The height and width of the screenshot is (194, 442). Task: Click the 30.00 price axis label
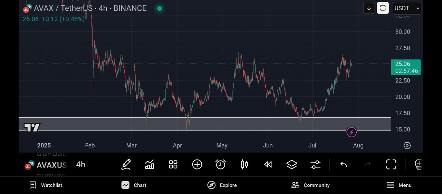tap(403, 32)
